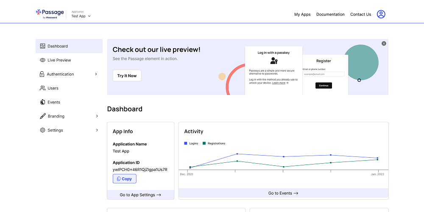Open Documentation in top navigation
The width and height of the screenshot is (424, 212).
tap(330, 14)
